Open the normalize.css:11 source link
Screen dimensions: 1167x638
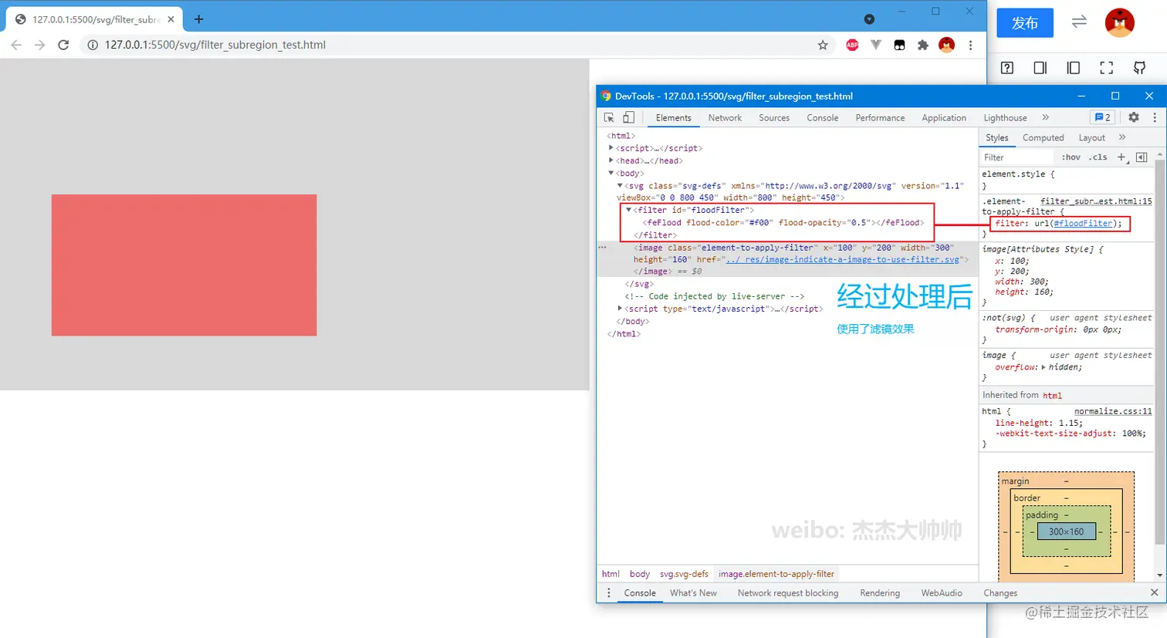pyautogui.click(x=1113, y=412)
